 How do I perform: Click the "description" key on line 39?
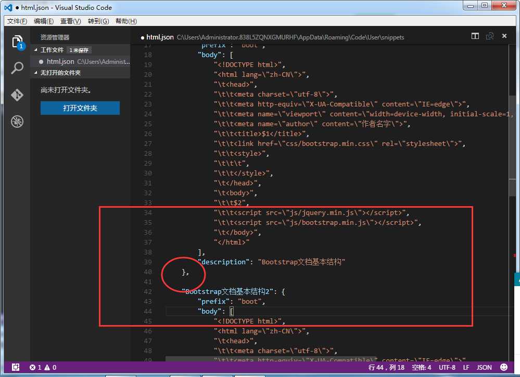224,262
